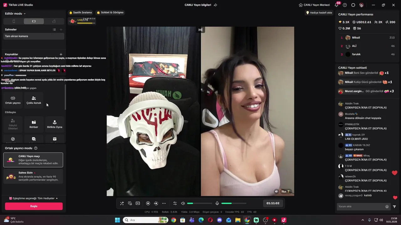Adjust the microphone level slider

click(234, 203)
